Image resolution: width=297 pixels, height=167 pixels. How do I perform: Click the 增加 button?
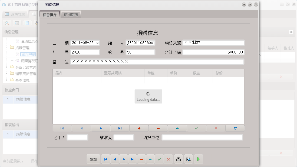click(93, 159)
